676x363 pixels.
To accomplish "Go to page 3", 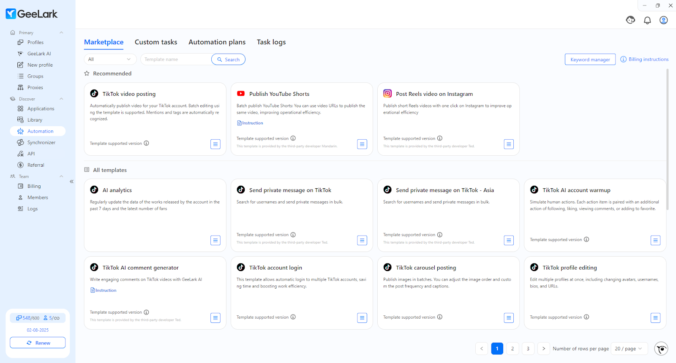I will coord(528,349).
